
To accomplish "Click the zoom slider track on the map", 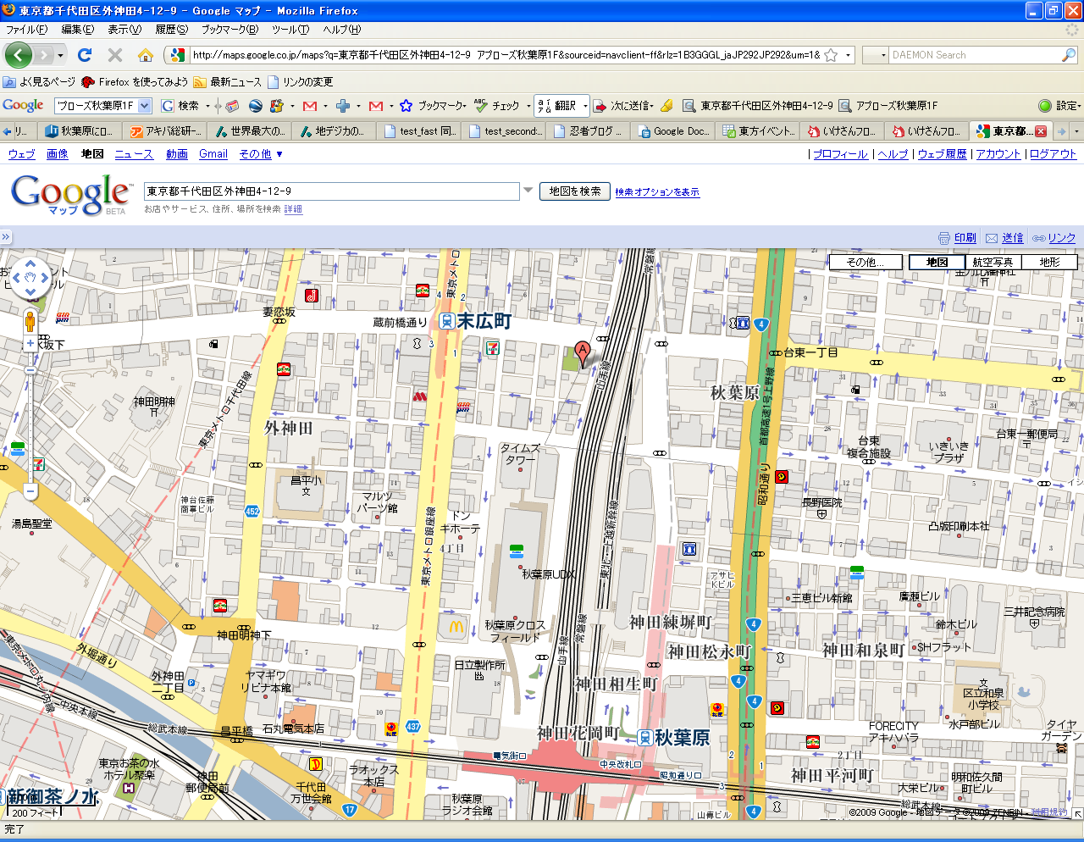I will click(x=30, y=417).
